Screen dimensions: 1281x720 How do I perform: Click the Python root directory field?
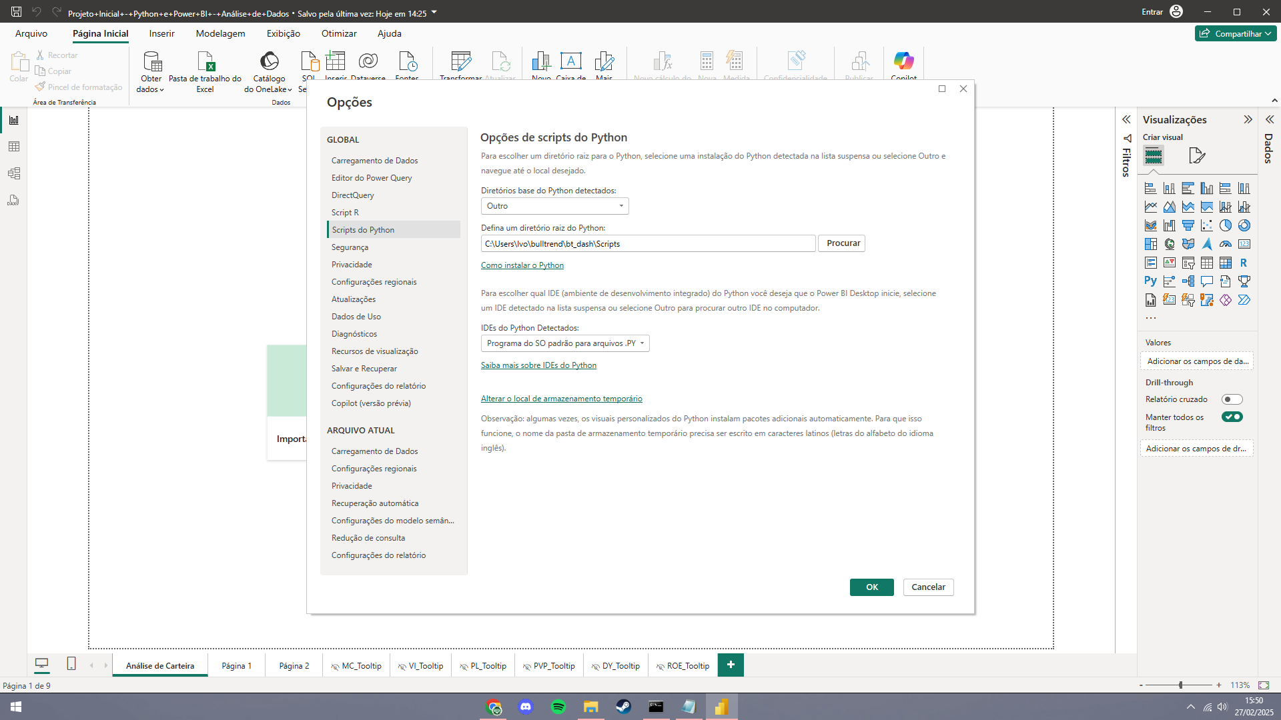648,243
